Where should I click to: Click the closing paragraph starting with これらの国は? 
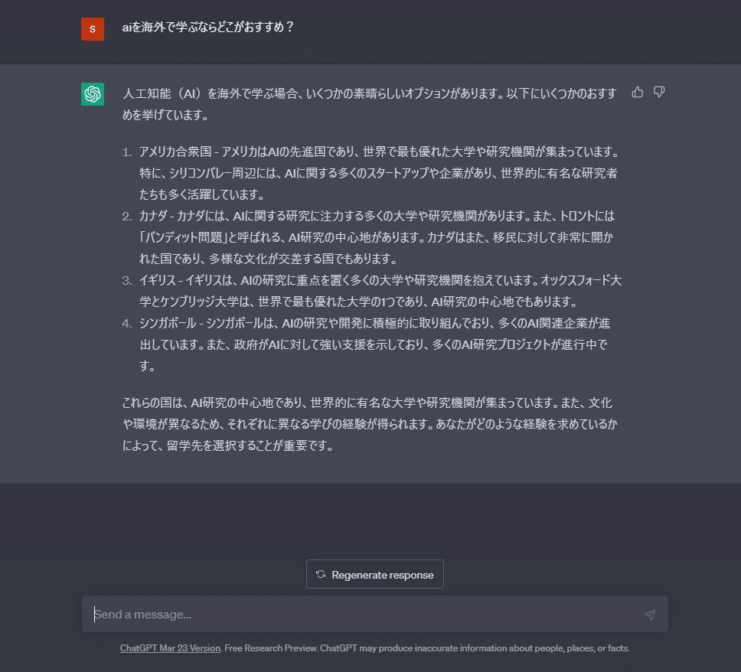tap(370, 424)
